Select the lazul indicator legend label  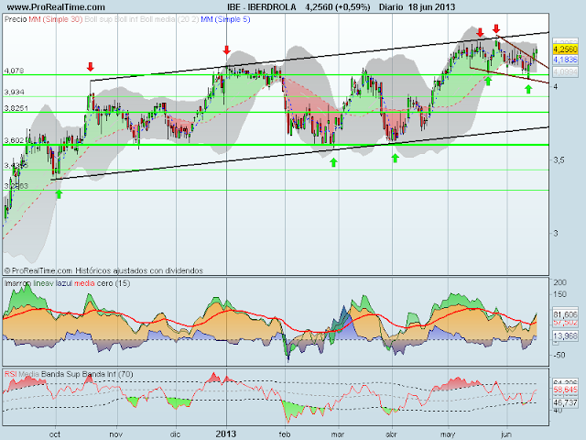coord(64,283)
